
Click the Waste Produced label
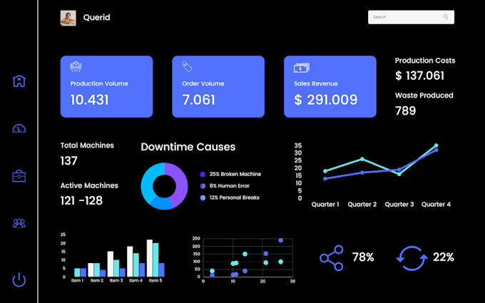point(424,96)
